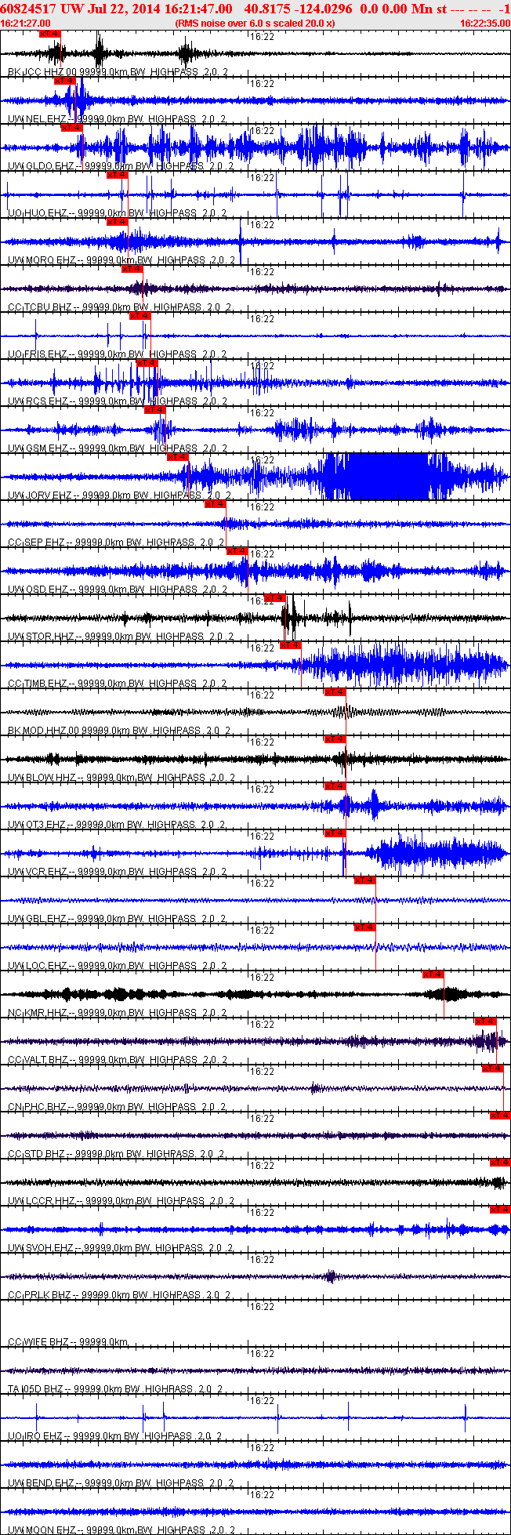Click the red pick marker on UO.FRIS trace
The height and width of the screenshot is (1535, 511).
(x=140, y=316)
